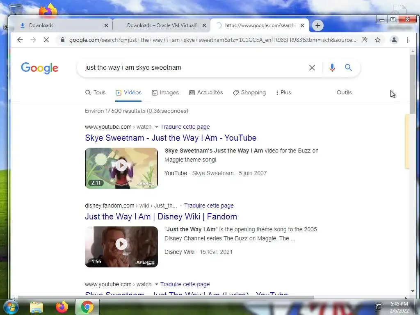This screenshot has width=420, height=315.
Task: Switch to Downloads – Oracle VM VirtualBox tab
Action: pyautogui.click(x=162, y=25)
